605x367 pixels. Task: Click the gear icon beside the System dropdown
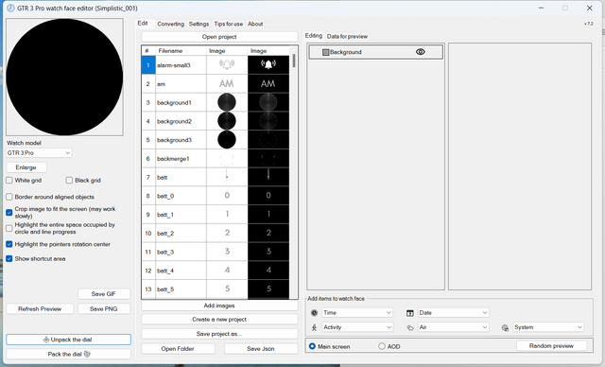505,327
